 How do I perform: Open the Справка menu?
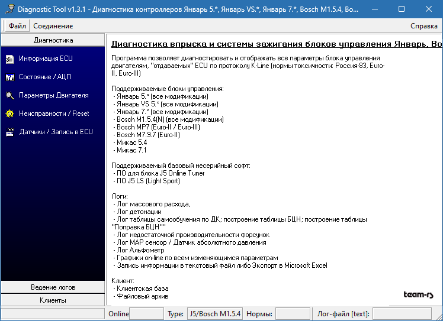424,26
